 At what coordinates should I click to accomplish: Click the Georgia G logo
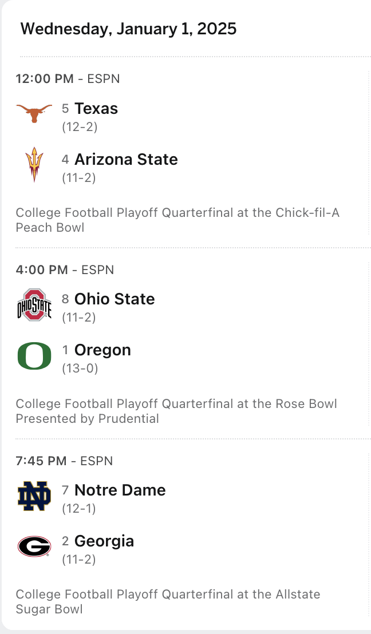point(34,546)
